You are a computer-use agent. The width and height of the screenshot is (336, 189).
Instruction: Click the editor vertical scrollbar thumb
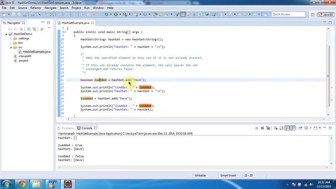pyautogui.click(x=328, y=76)
